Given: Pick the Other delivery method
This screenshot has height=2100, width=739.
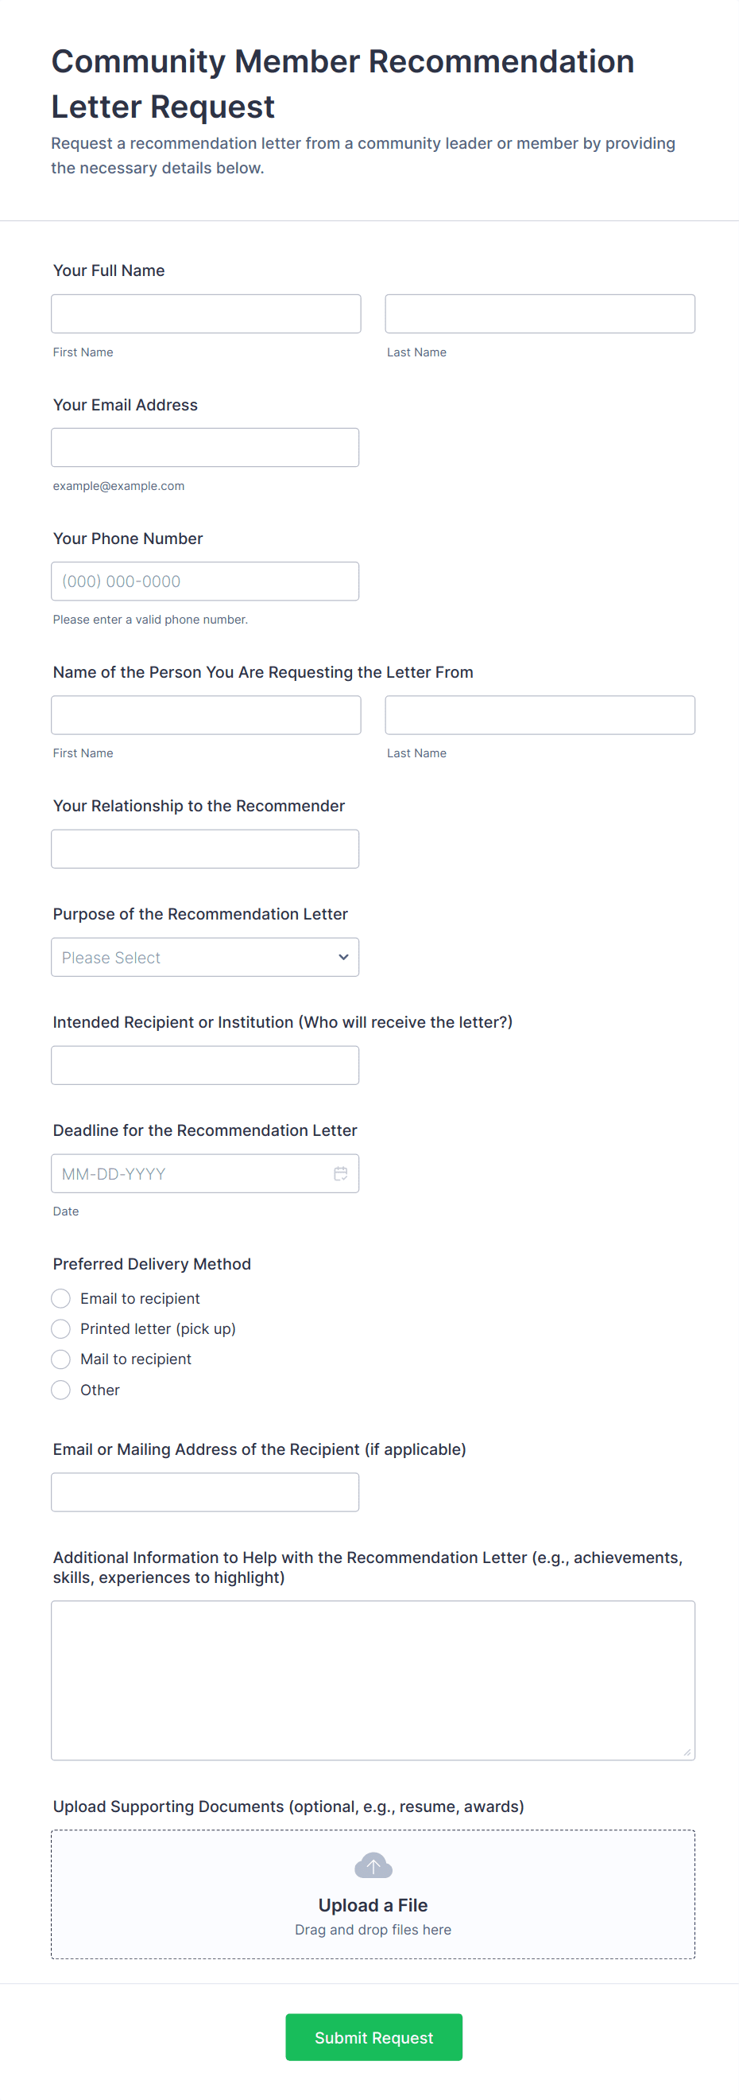Looking at the screenshot, I should click(x=61, y=1389).
